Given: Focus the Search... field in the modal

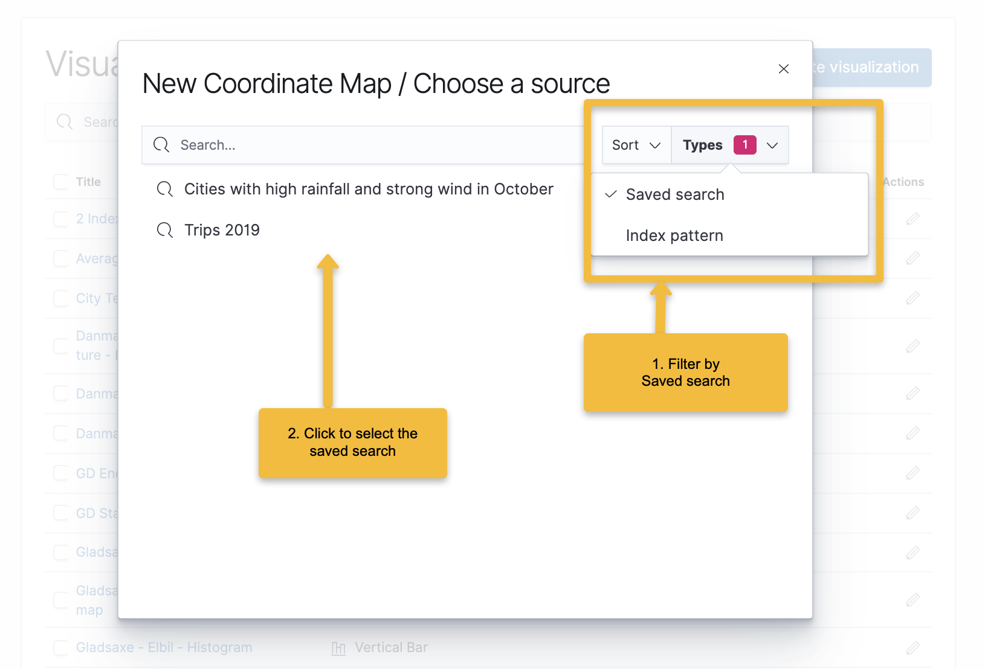Looking at the screenshot, I should (x=363, y=145).
